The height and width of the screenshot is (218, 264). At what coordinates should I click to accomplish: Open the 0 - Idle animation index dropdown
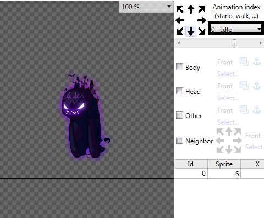pos(236,29)
